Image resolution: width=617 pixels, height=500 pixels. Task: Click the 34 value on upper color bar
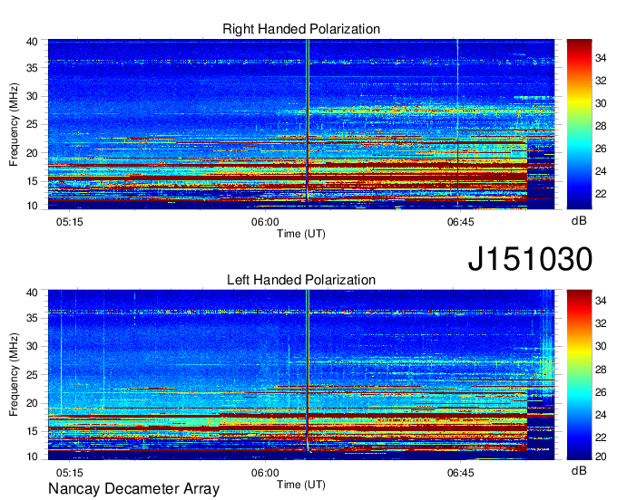pos(601,59)
